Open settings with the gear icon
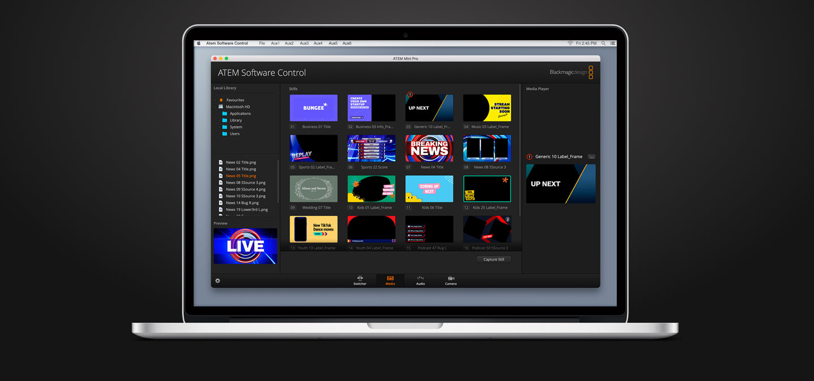Screen dimensions: 814x381 tap(218, 281)
